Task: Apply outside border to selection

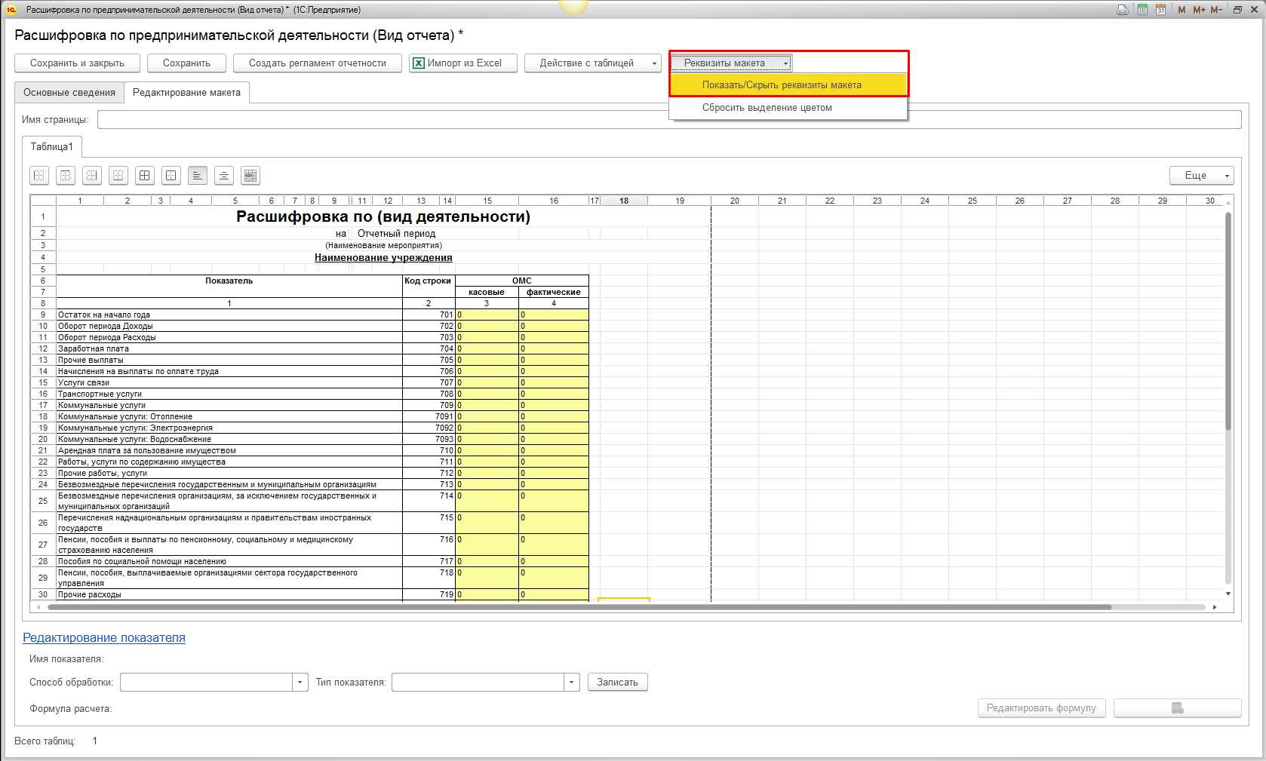Action: (x=171, y=176)
